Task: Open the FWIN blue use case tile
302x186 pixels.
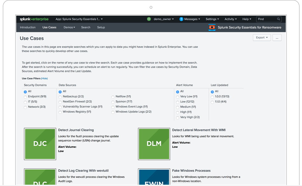Action: [x=154, y=176]
